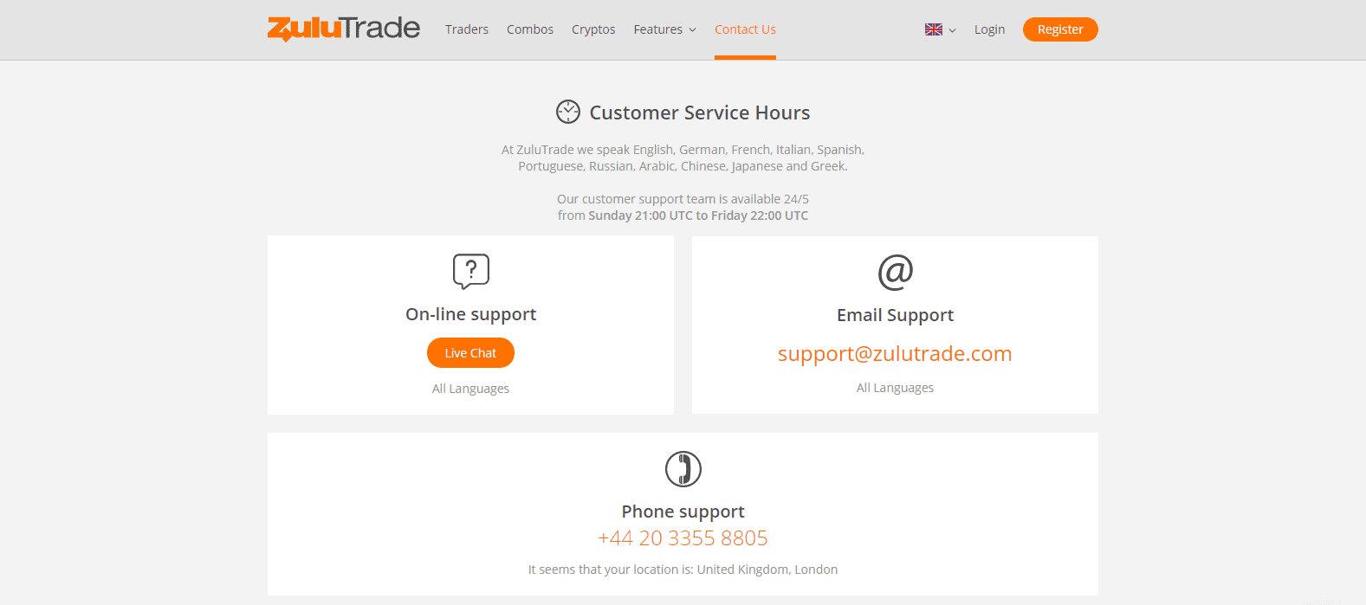Click the UK flag language icon
The height and width of the screenshot is (605, 1366).
tap(934, 29)
